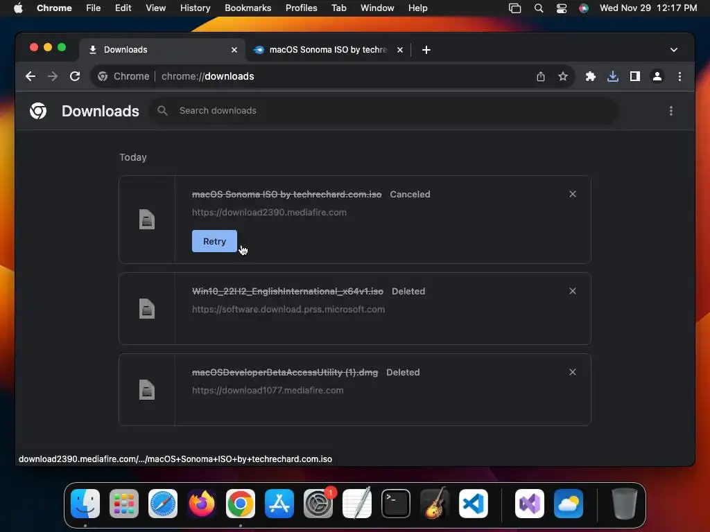Click the Win10_22H2_EnglishInternational_x64v1.iso file name
Image resolution: width=710 pixels, height=532 pixels.
point(288,292)
